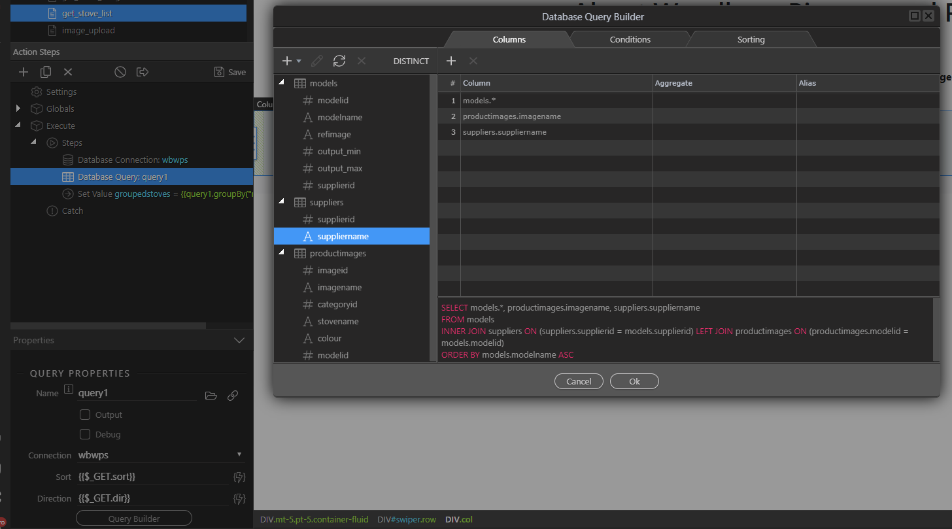Click the duplicate step icon in Action Steps
Image resolution: width=952 pixels, height=529 pixels.
pyautogui.click(x=46, y=72)
